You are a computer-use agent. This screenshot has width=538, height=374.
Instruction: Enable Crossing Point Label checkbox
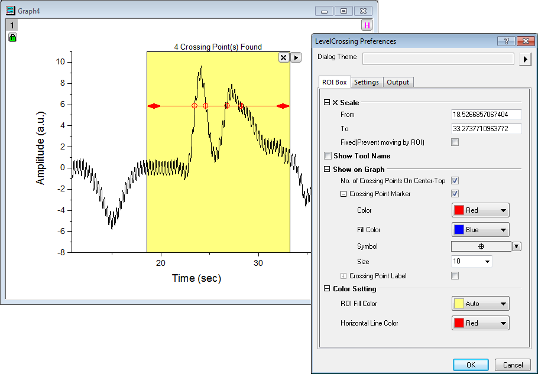(x=455, y=276)
